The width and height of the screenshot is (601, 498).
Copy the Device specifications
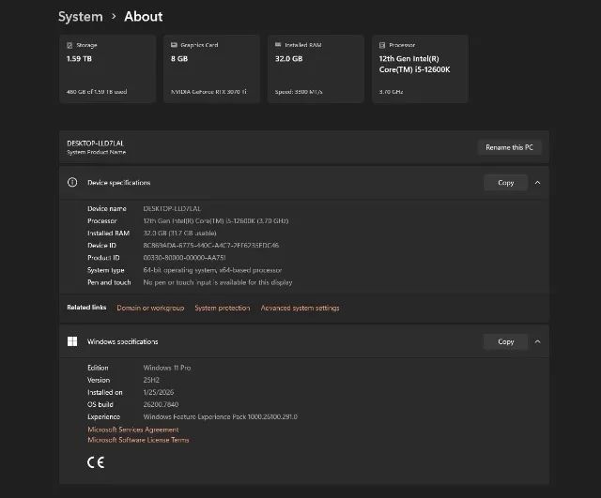point(505,183)
